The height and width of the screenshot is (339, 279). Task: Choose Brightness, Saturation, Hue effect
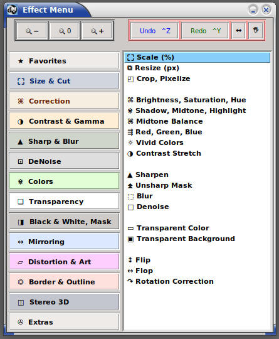(197, 100)
